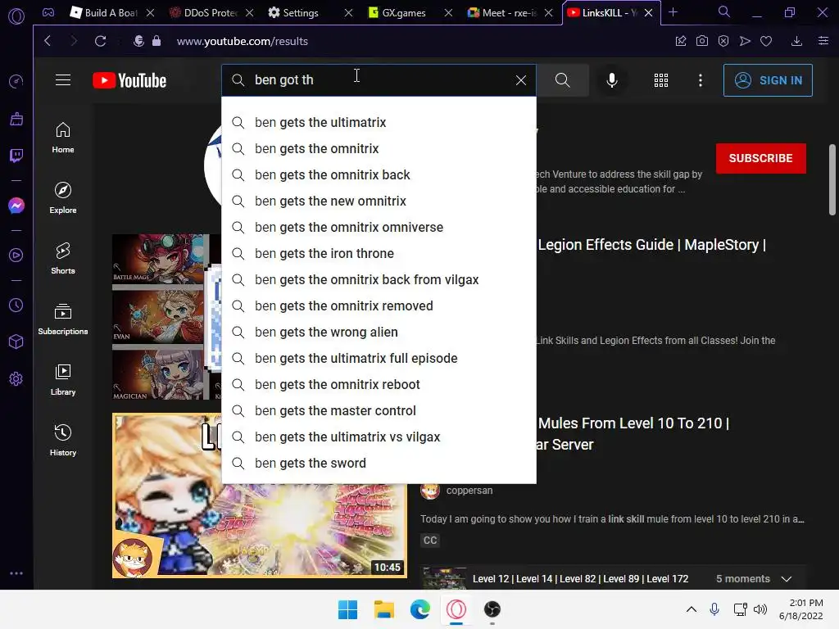Open the taskbar volume control

point(760,609)
